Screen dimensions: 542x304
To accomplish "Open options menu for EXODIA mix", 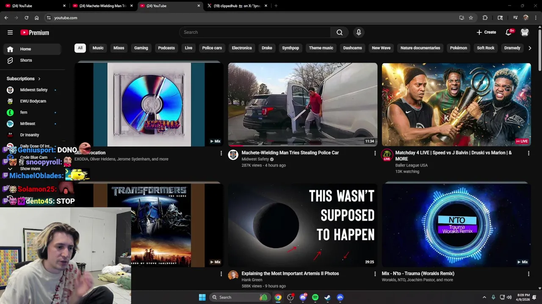I will click(x=221, y=153).
